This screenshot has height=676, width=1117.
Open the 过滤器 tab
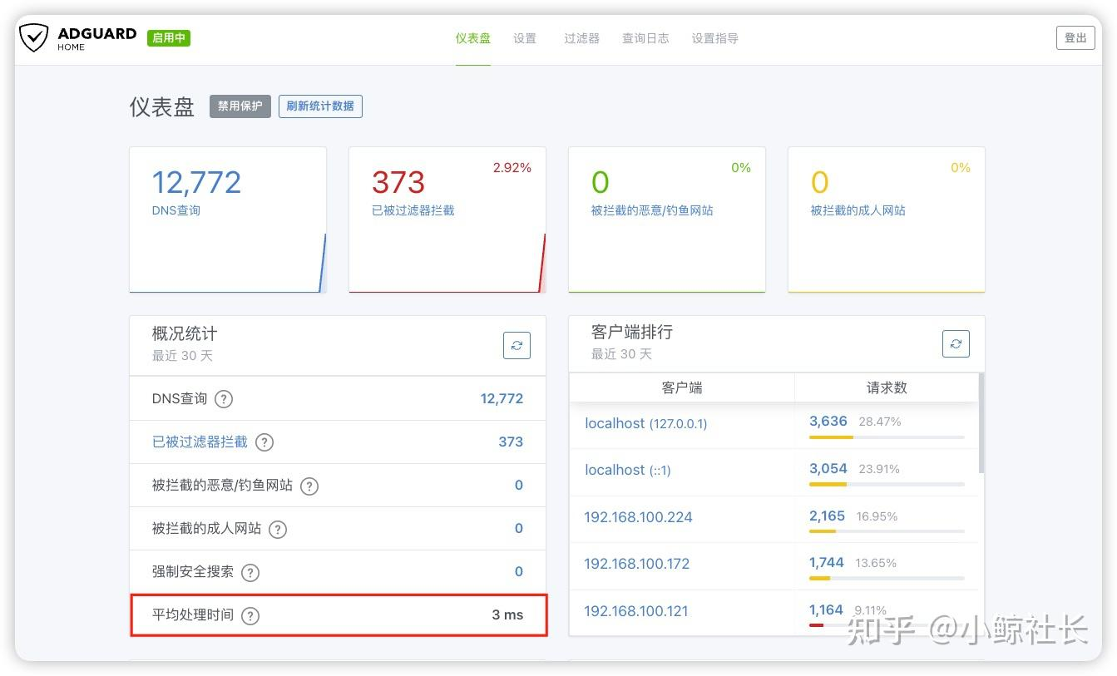(x=581, y=37)
